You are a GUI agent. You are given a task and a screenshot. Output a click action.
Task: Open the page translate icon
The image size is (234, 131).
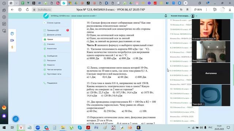181,10
